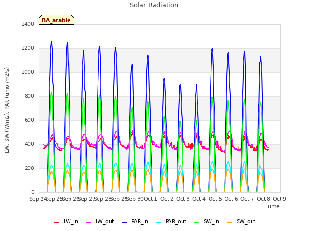
Task: Click the Oct 3 date tick label
Action: (183, 199)
